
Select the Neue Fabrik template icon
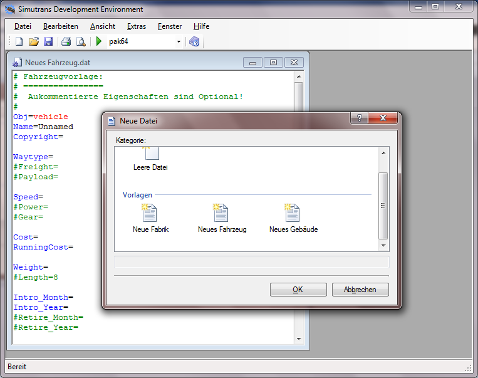(x=150, y=214)
